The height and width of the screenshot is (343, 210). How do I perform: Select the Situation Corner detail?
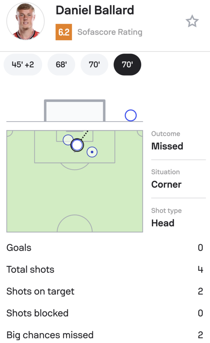tap(166, 180)
